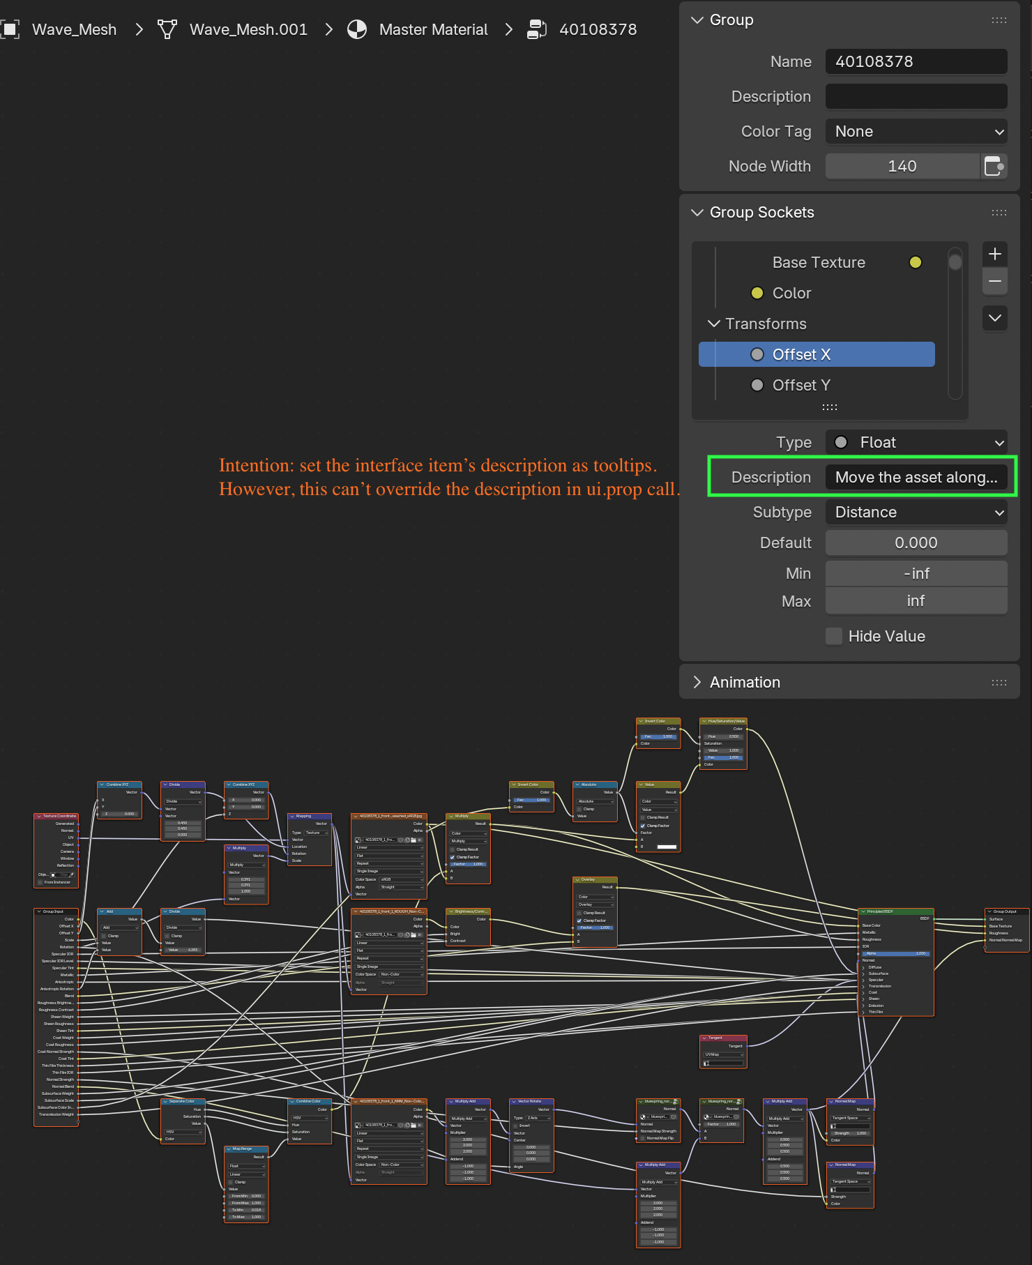Select the Offset Y socket item
This screenshot has width=1032, height=1265.
(x=817, y=385)
